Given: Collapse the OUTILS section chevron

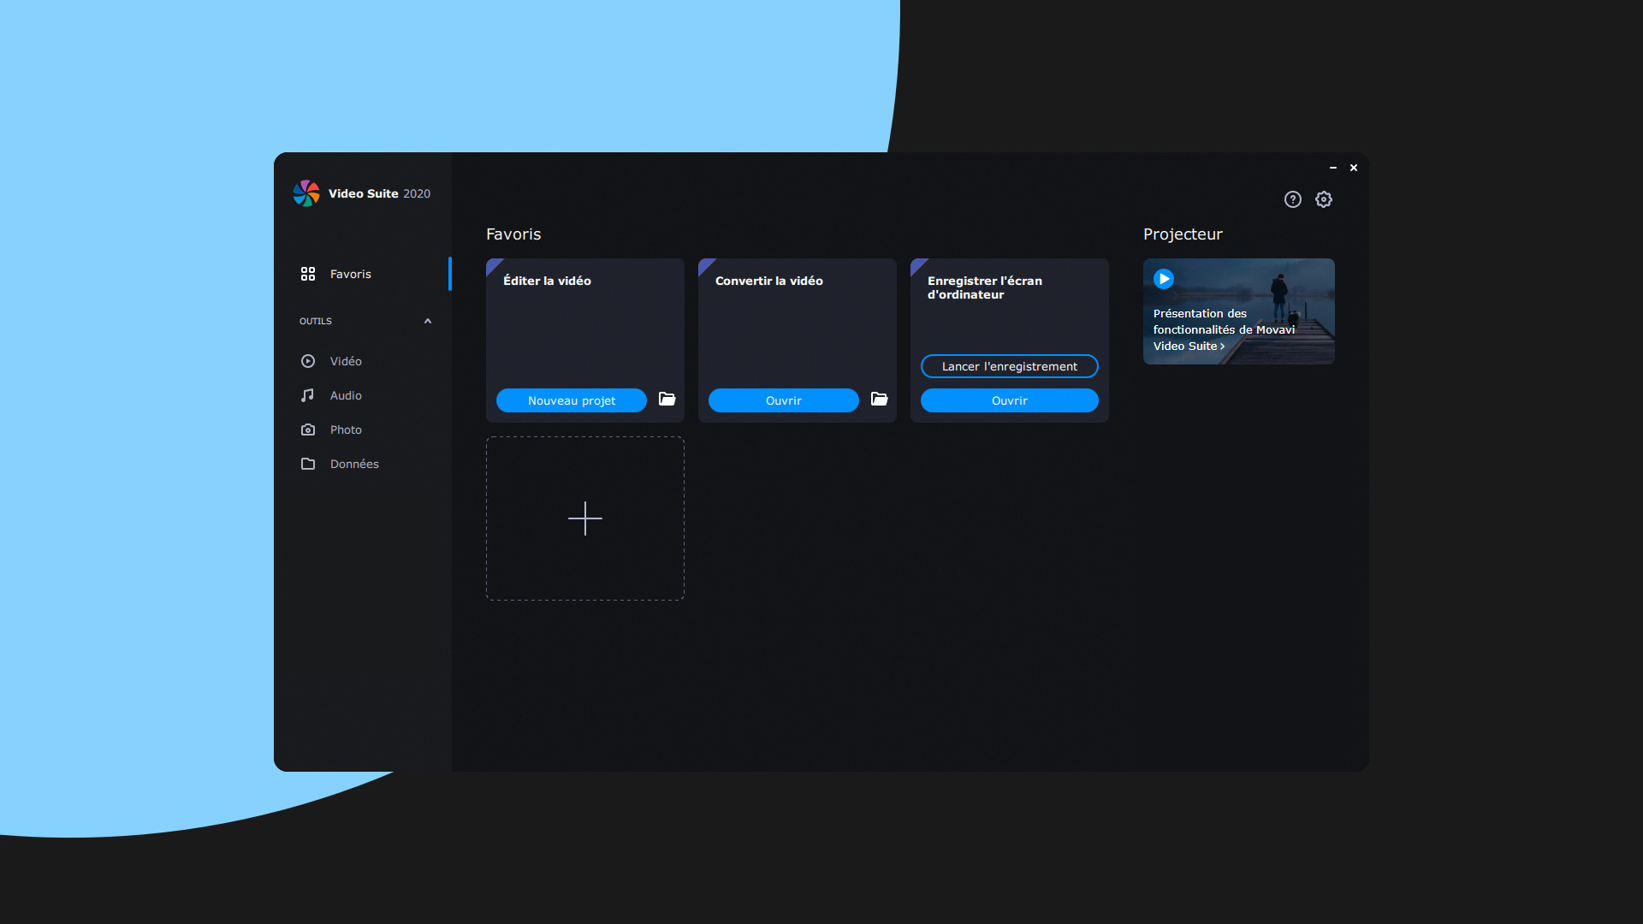Looking at the screenshot, I should [x=428, y=321].
